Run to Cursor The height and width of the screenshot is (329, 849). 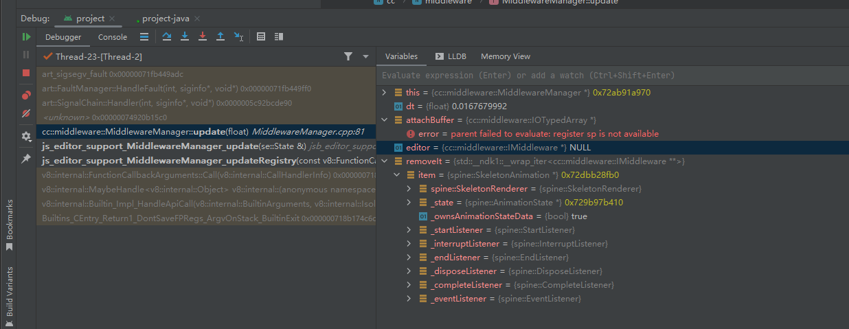(238, 37)
